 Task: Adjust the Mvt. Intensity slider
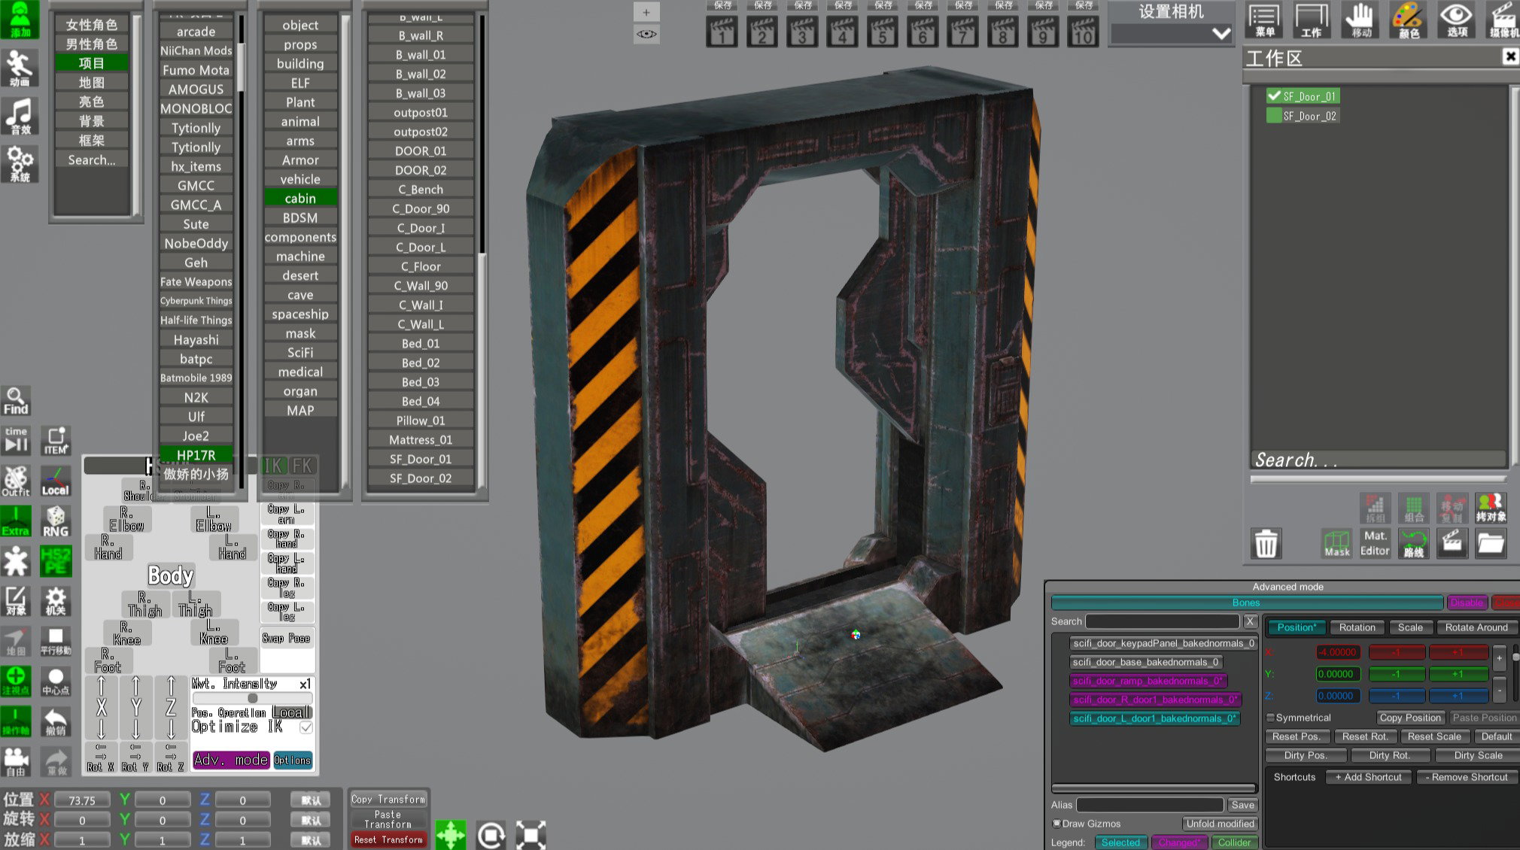click(x=252, y=698)
